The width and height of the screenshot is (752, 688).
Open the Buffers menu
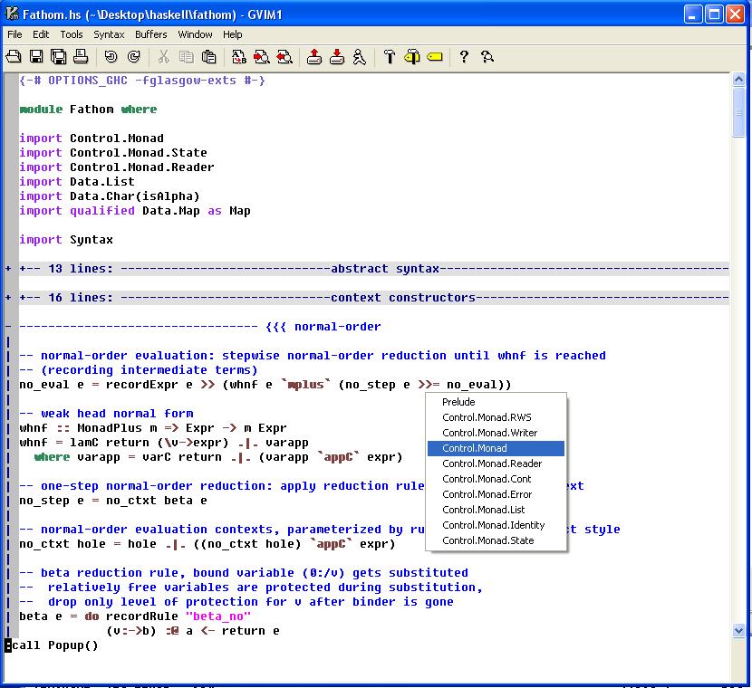[x=150, y=34]
